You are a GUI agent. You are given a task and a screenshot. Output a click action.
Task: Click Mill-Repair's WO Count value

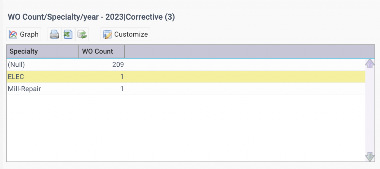121,89
